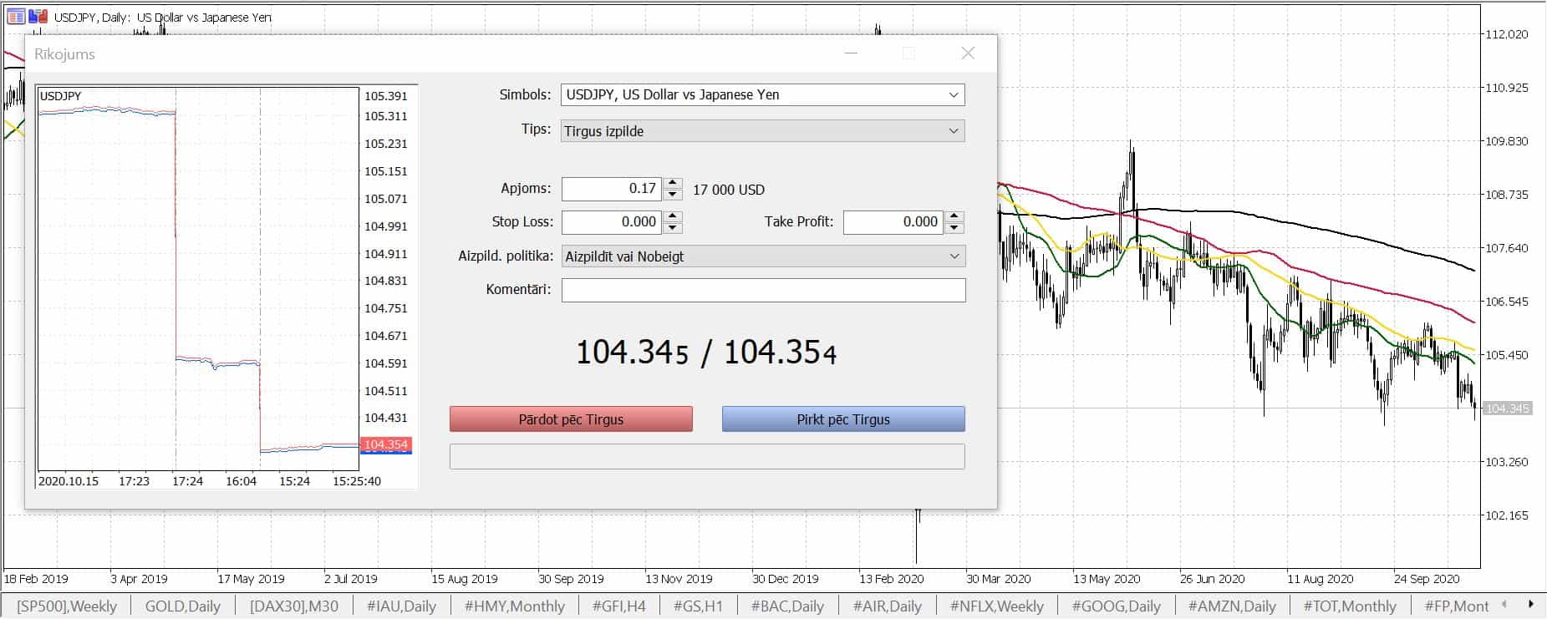Click the 104.345 current price marker on axis
The height and width of the screenshot is (619, 1547).
[x=1508, y=408]
